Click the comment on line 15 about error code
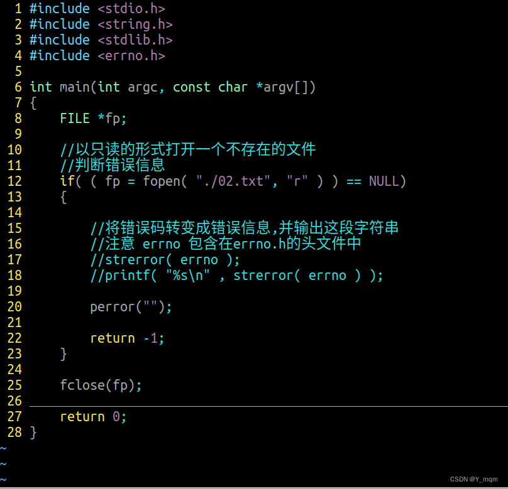Viewport: 508px width, 489px height. (x=245, y=228)
